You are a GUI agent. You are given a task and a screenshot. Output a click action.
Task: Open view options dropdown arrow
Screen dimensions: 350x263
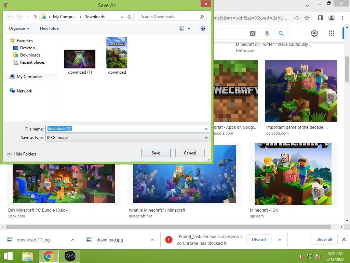(x=189, y=28)
